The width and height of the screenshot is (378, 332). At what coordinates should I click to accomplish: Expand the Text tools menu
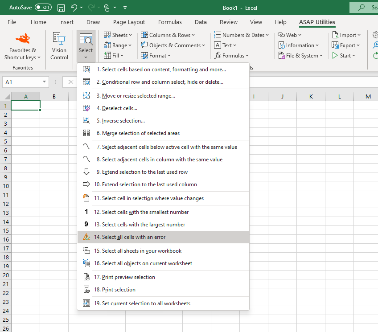[x=225, y=45]
